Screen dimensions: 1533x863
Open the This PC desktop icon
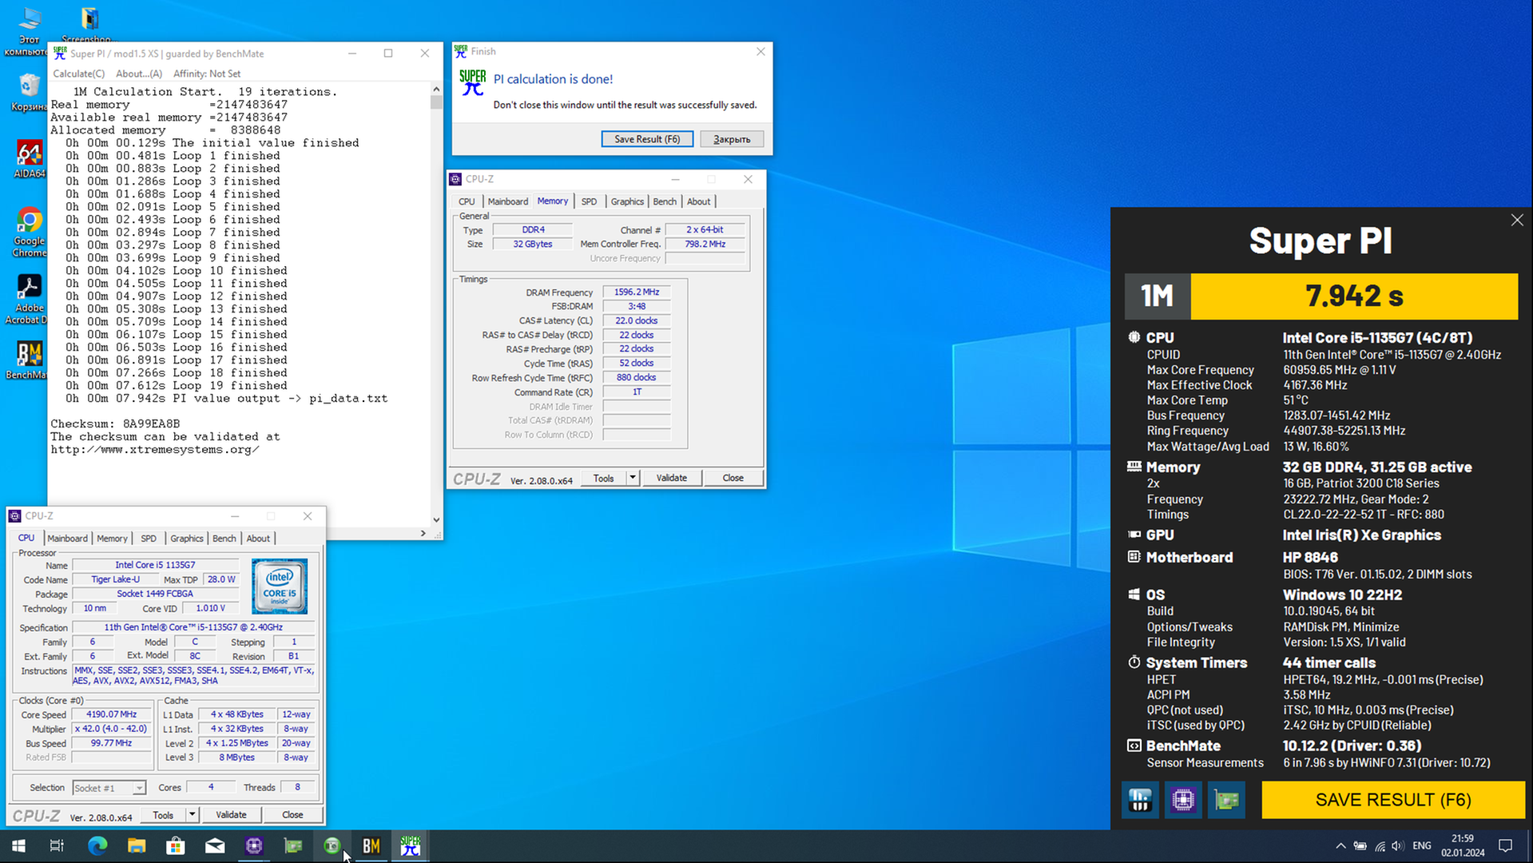(29, 30)
